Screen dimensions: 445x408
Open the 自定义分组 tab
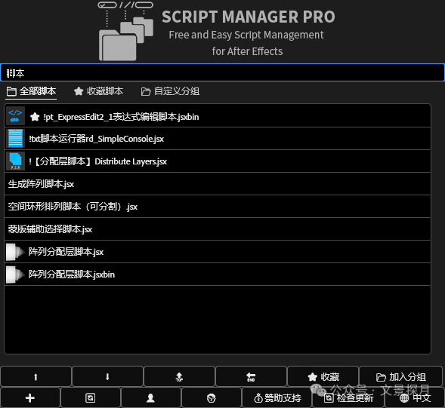tap(170, 91)
